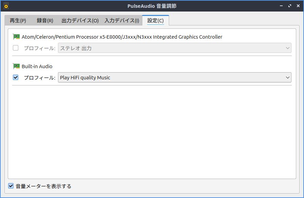The height and width of the screenshot is (198, 304).
Task: Go to the 出力デバイス(O) tab
Action: (x=80, y=20)
